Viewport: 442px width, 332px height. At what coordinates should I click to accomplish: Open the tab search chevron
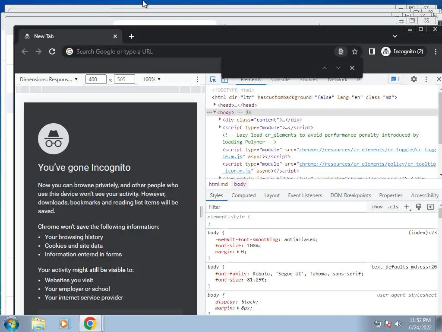(x=395, y=36)
